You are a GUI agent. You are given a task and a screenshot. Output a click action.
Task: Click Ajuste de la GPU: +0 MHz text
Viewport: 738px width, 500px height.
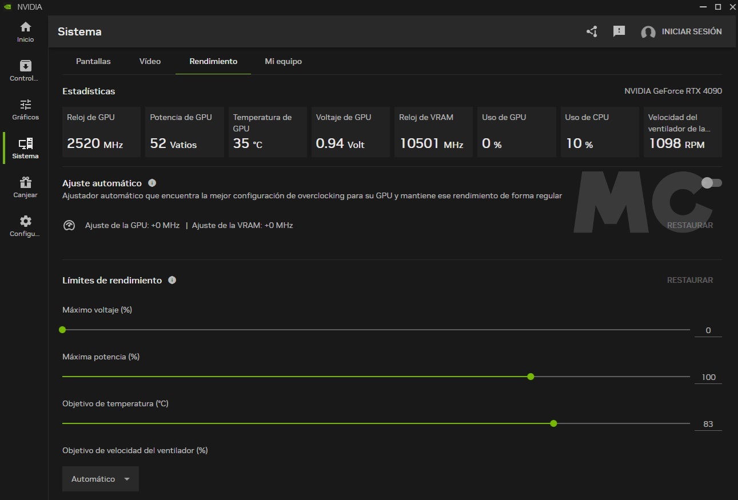pos(132,225)
